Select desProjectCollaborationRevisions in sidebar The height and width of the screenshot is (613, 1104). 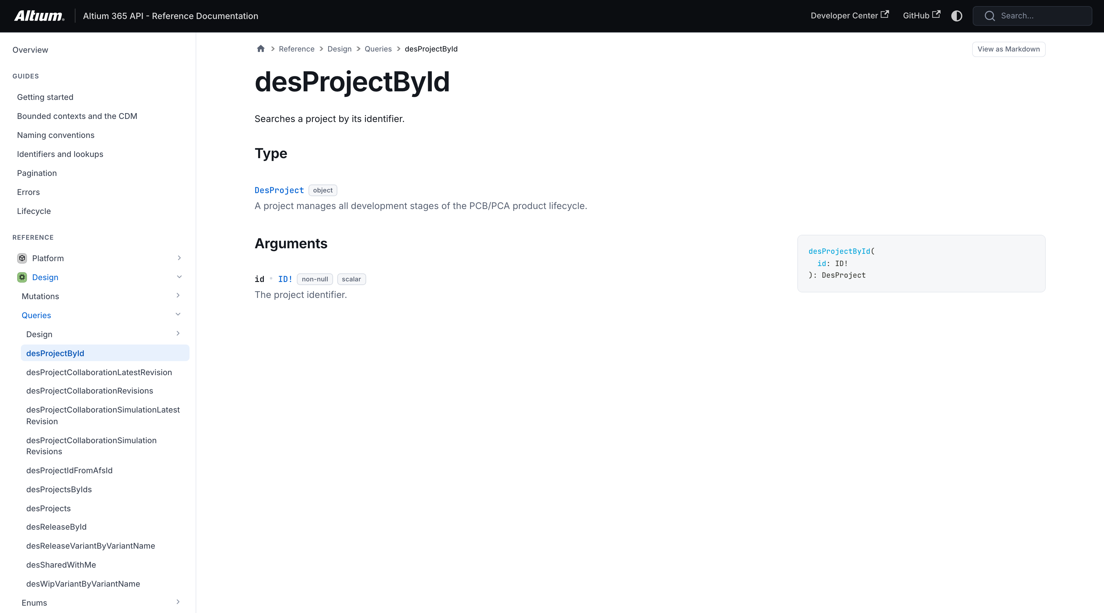pos(90,391)
